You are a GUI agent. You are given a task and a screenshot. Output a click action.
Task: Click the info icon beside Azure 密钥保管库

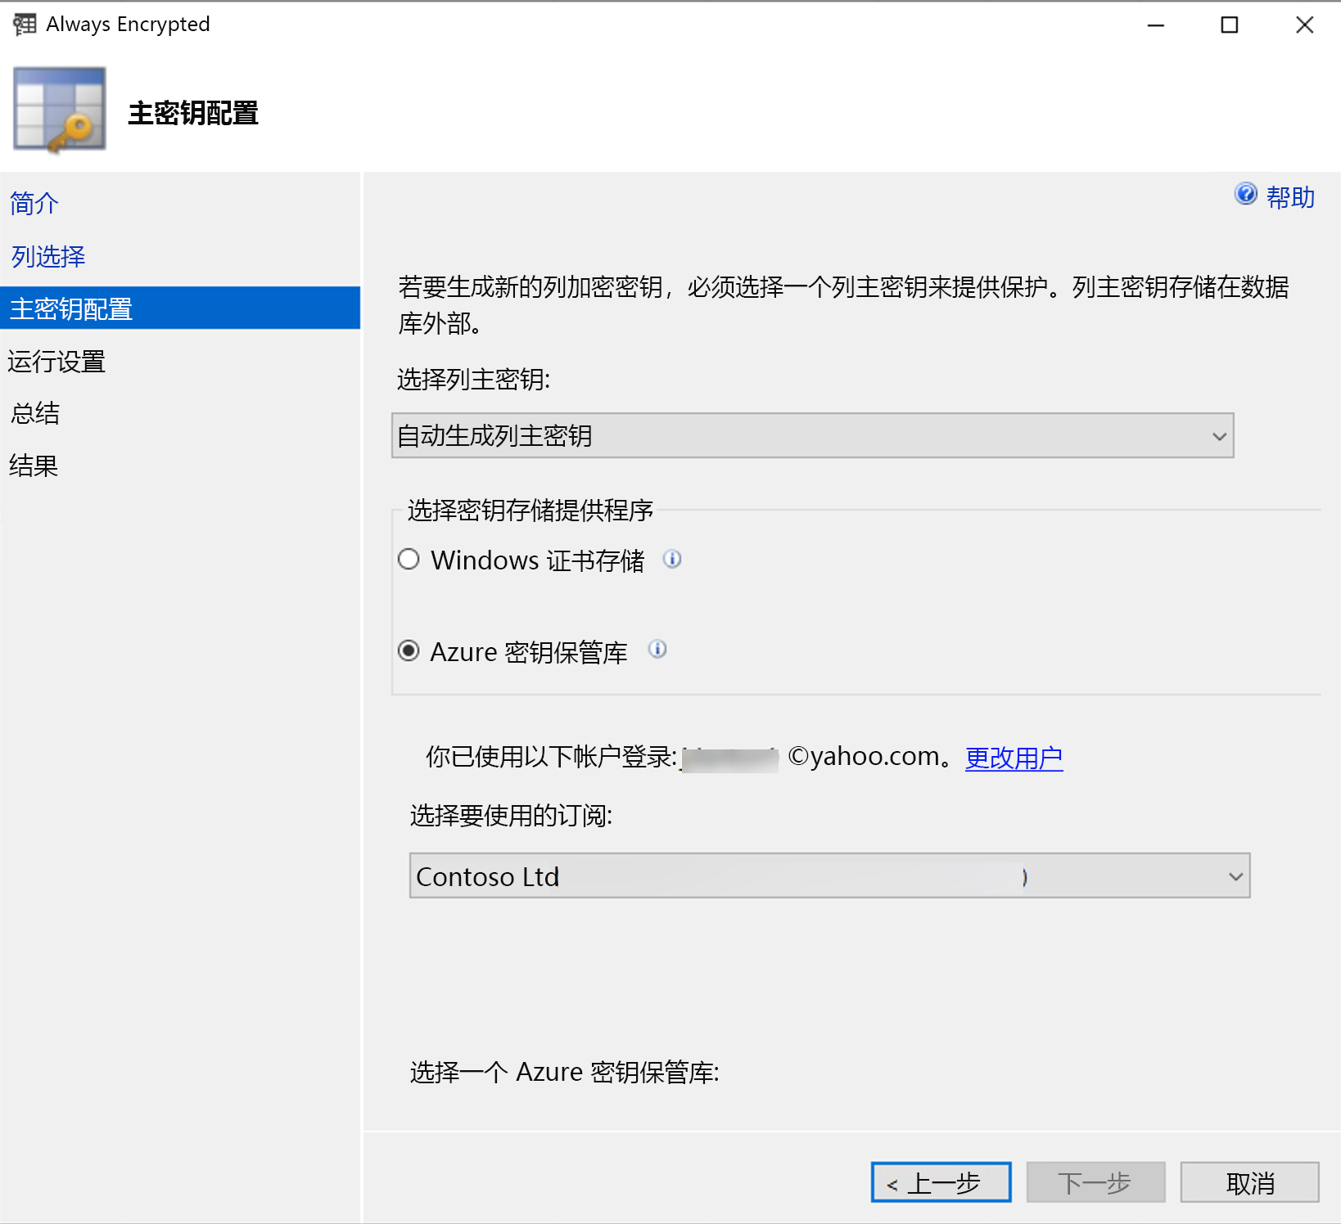point(657,650)
